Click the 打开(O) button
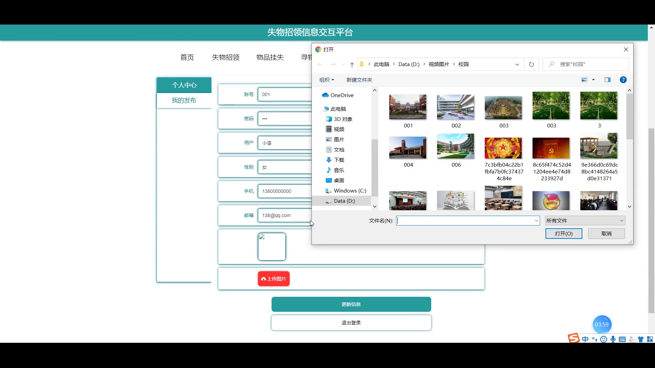655x368 pixels. 564,234
